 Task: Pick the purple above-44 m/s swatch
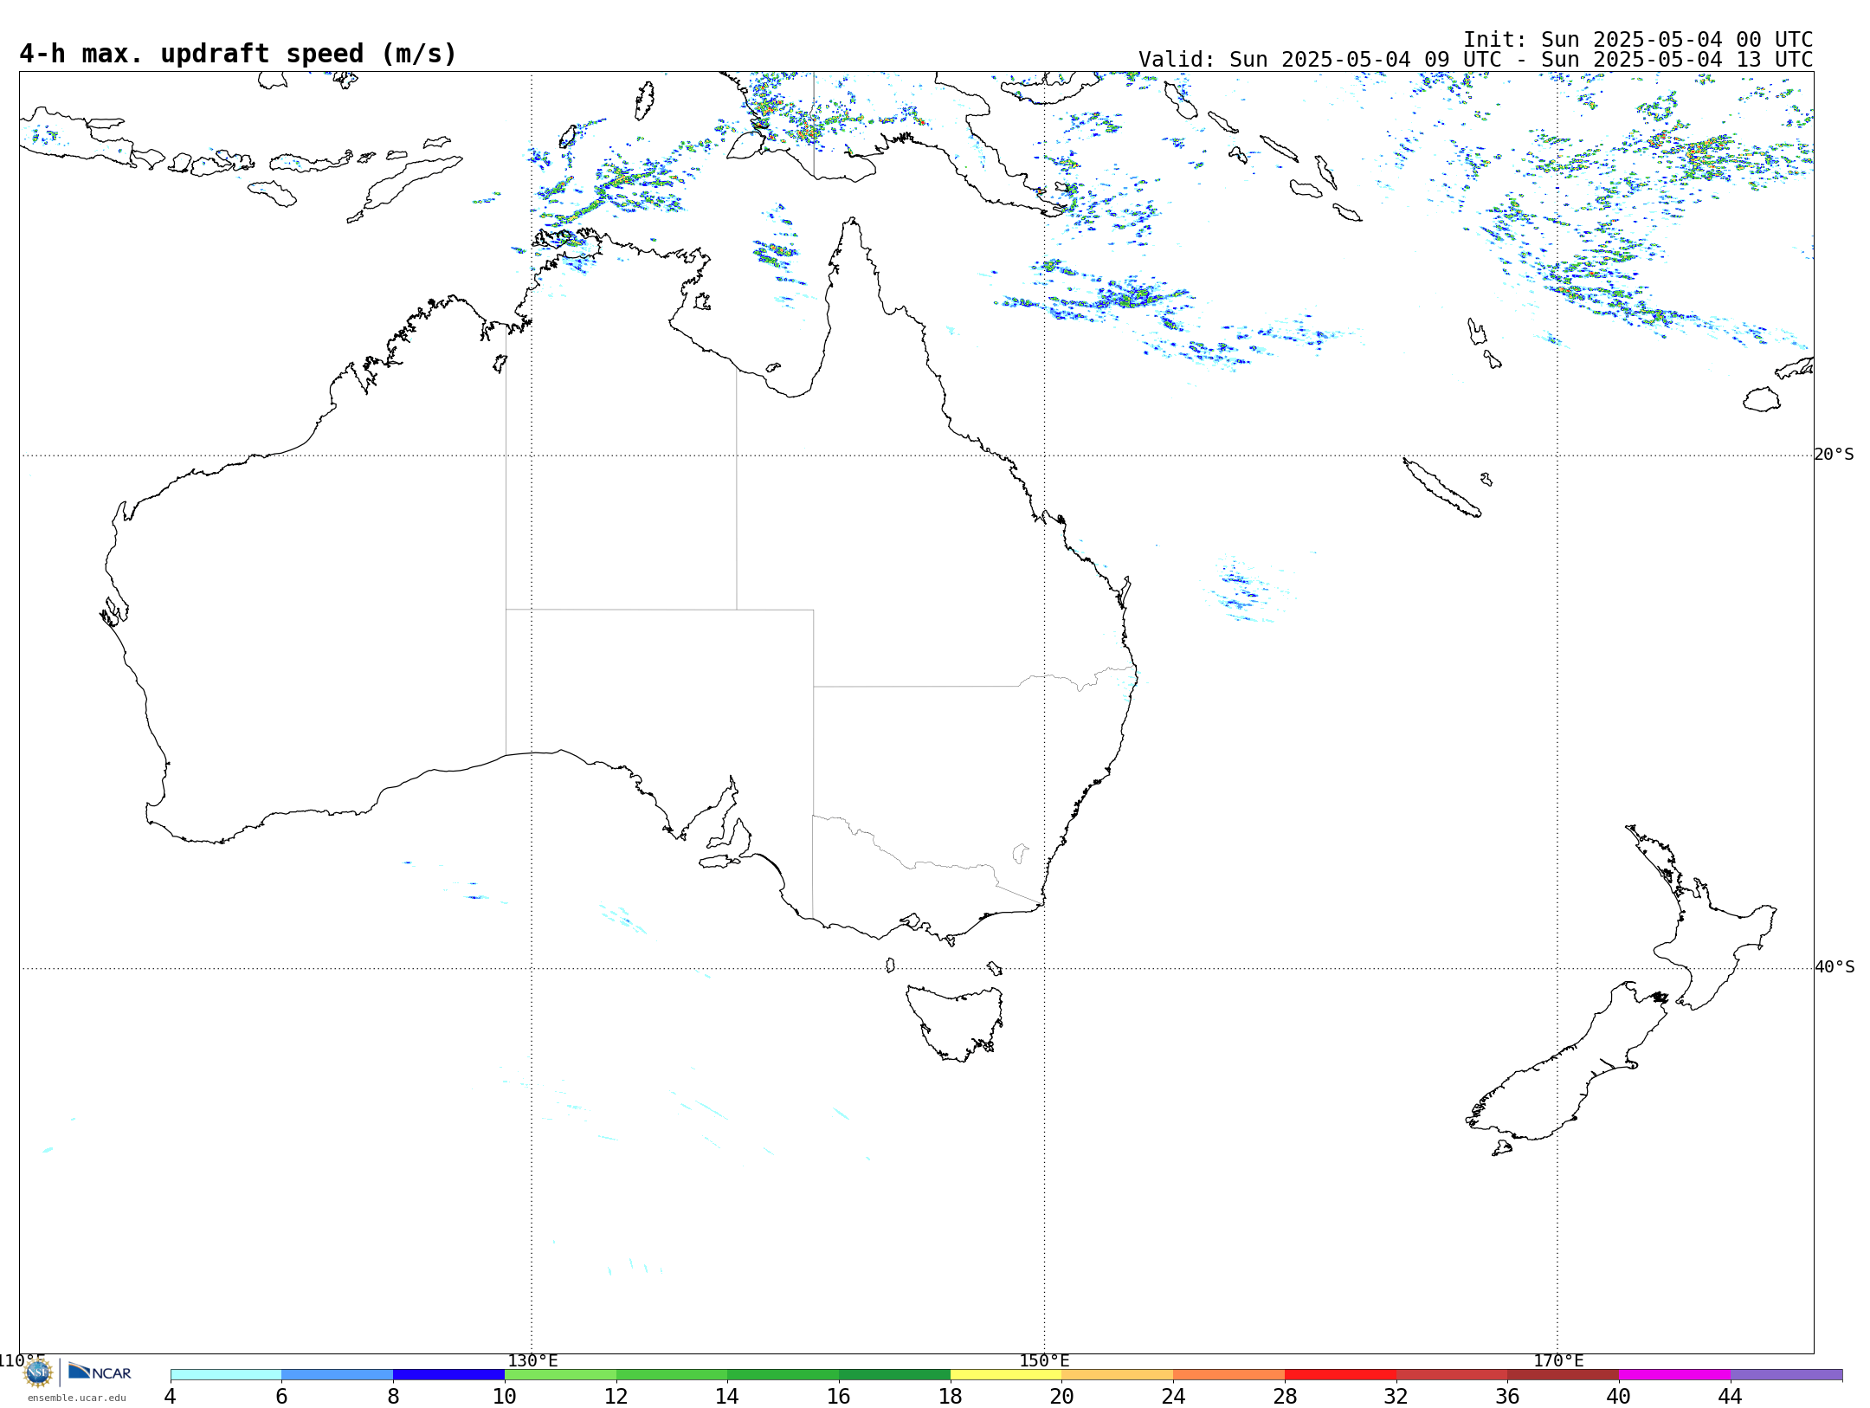coord(1787,1375)
